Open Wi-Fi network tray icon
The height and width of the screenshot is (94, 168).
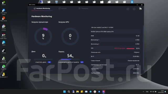pos(151,92)
